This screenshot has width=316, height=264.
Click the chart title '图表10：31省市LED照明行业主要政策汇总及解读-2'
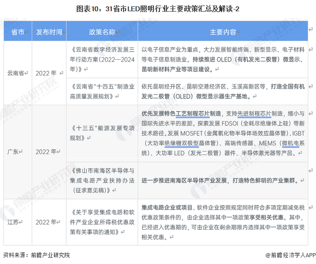[158, 9]
